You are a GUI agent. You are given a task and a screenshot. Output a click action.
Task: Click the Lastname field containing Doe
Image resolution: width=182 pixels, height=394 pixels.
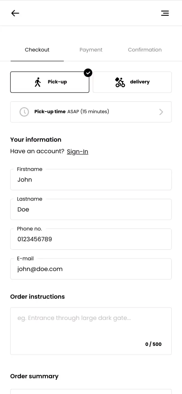[91, 209]
